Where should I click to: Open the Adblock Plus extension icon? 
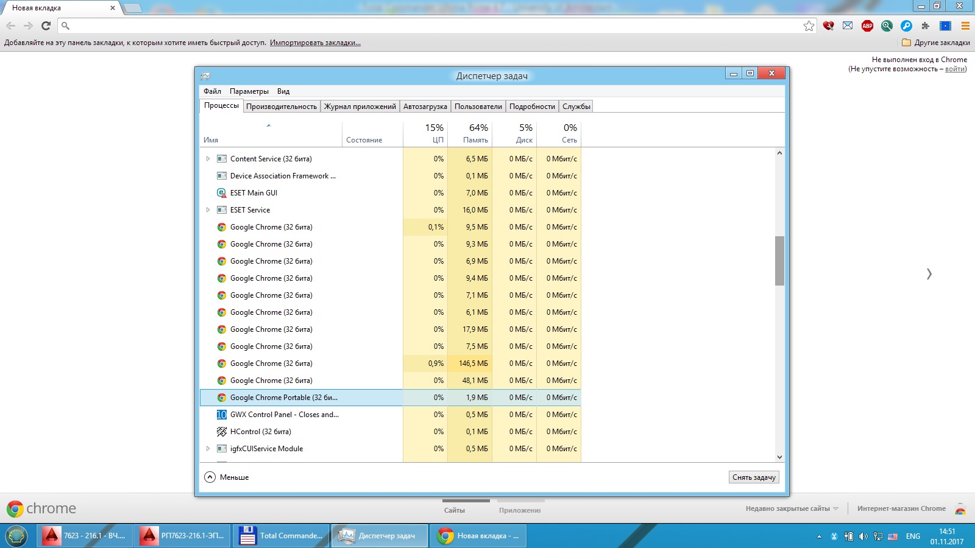[867, 26]
